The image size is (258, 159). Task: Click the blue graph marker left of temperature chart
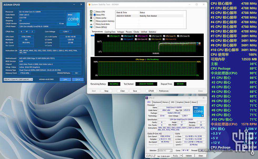point(92,35)
